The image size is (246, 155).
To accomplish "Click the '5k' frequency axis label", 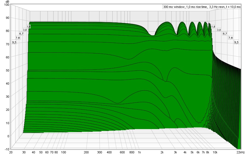I will coord(192,152).
